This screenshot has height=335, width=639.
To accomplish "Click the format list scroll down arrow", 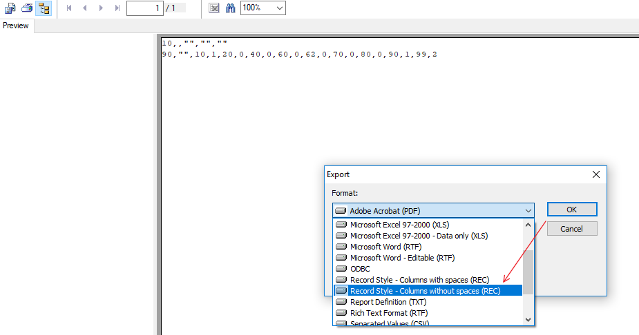I will click(x=528, y=319).
